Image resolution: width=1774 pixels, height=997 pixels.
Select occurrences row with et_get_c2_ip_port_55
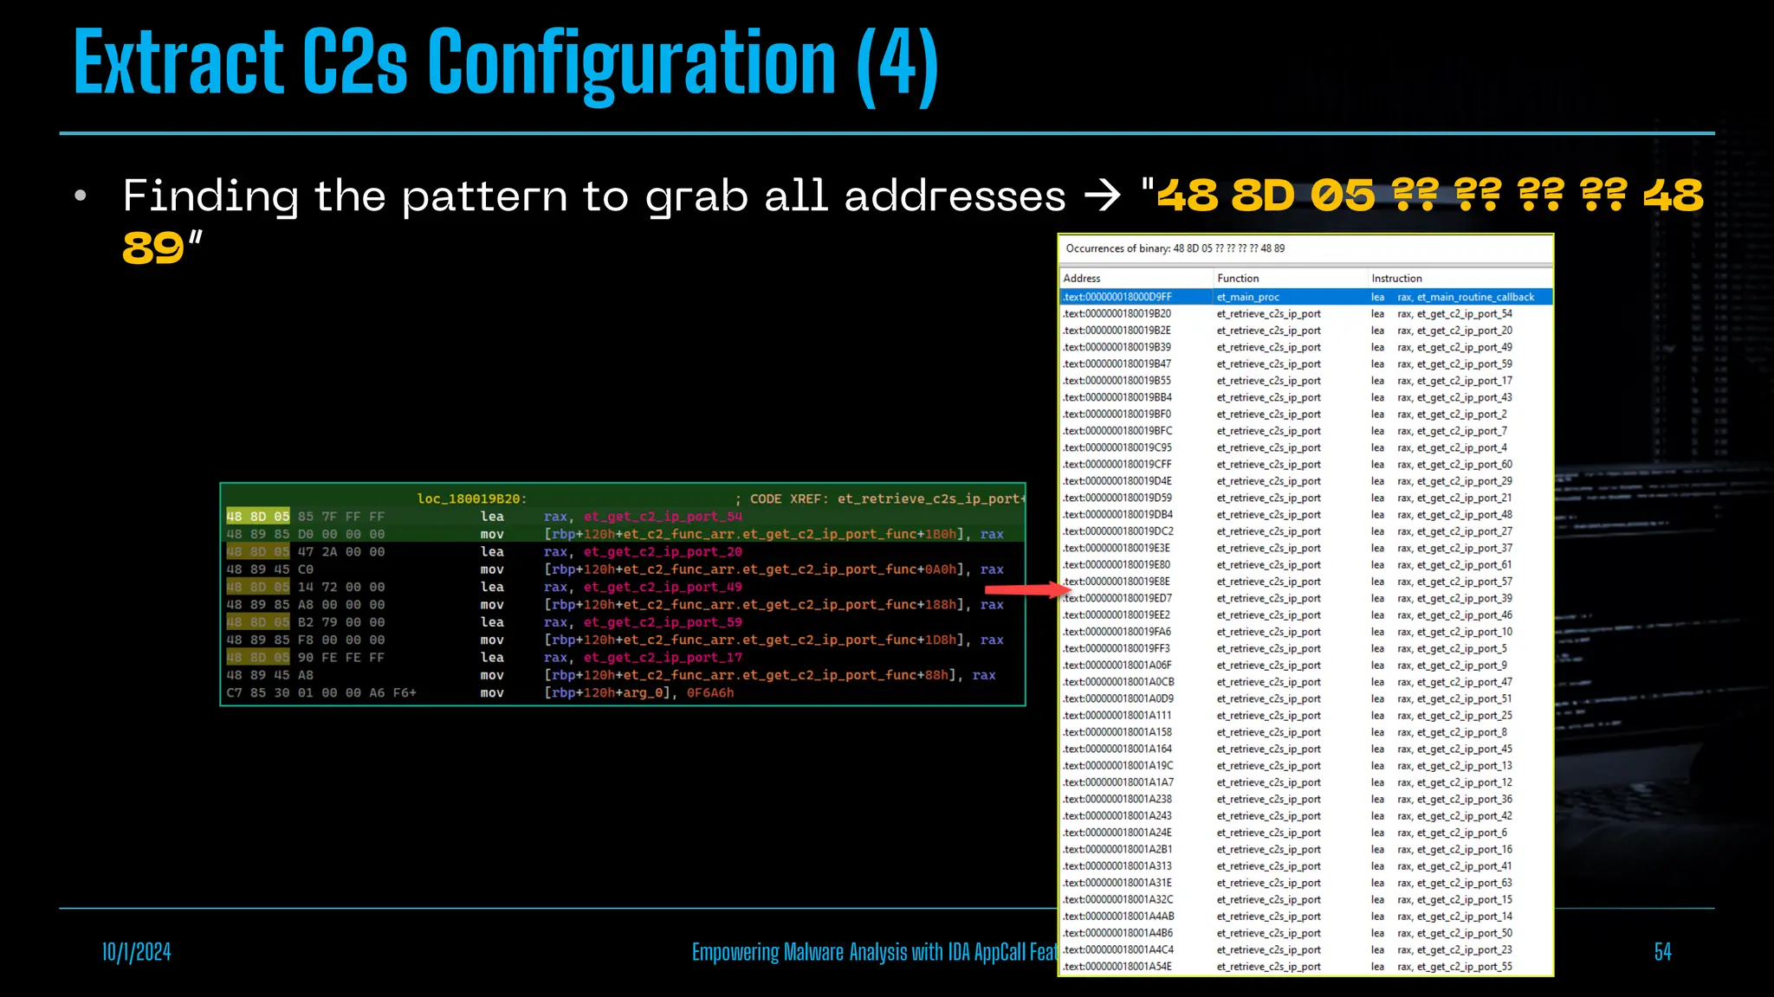tap(1306, 967)
